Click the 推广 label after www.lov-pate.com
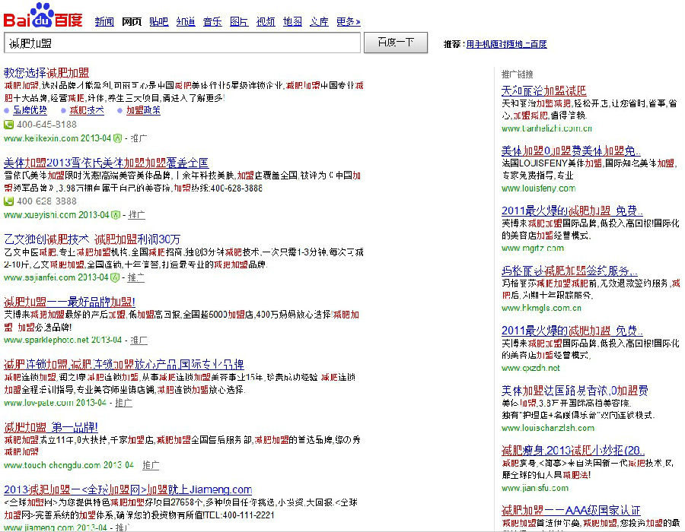Screen dimensions: 685x532 pos(123,403)
